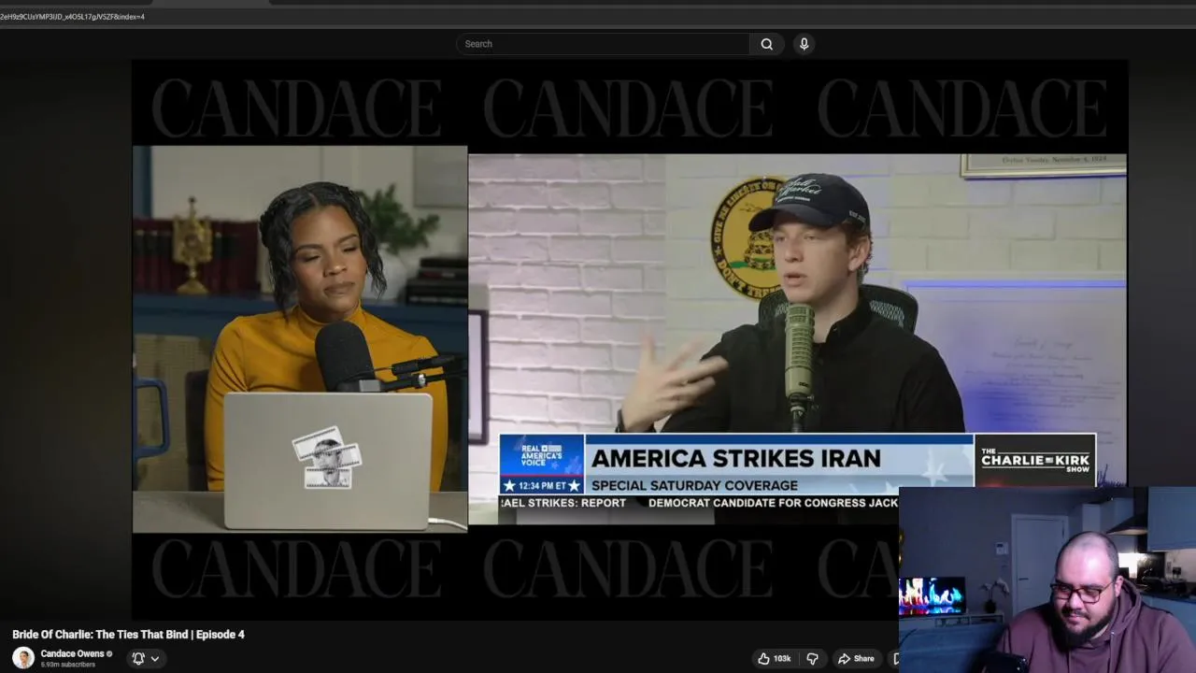The height and width of the screenshot is (673, 1196).
Task: Open Candace Owens channel avatar
Action: pyautogui.click(x=23, y=658)
